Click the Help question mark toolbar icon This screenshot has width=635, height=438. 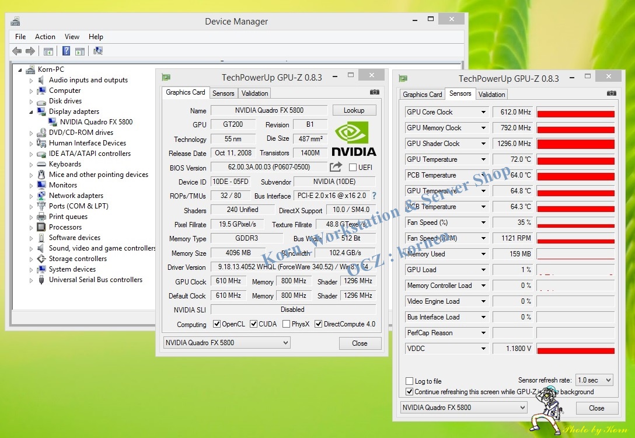[66, 51]
